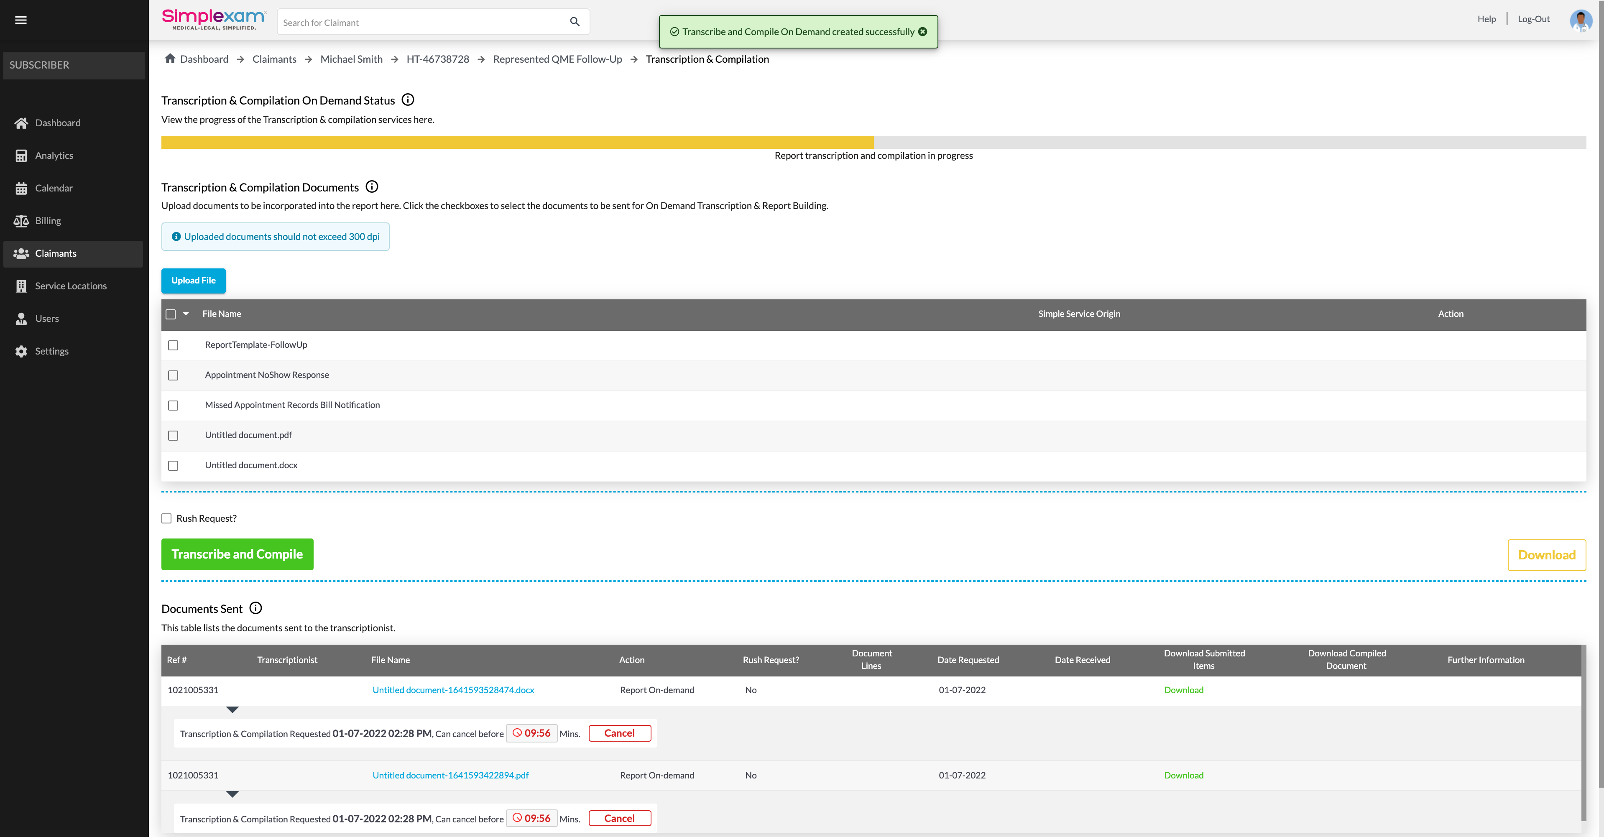Open Untitled document-1641593528474.docx link

453,690
